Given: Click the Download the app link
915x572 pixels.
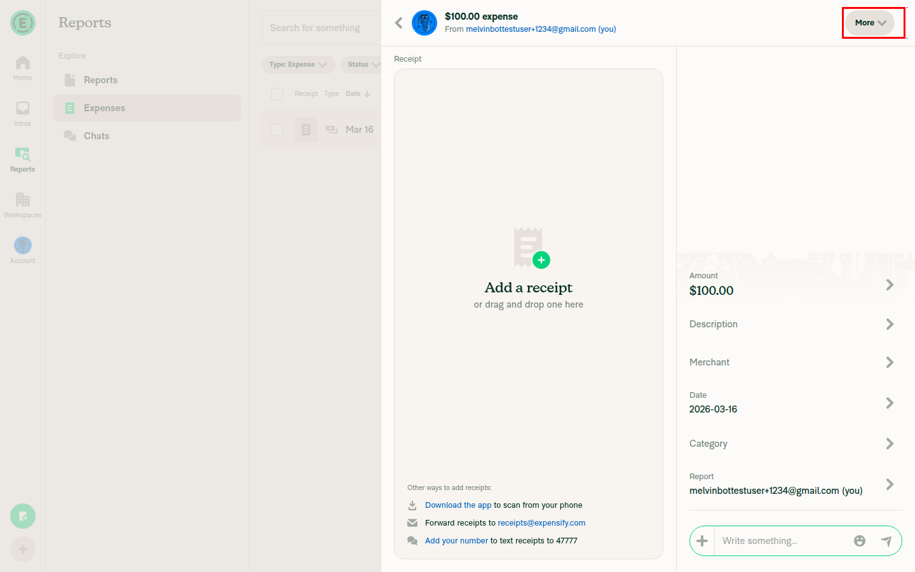Looking at the screenshot, I should click(458, 505).
